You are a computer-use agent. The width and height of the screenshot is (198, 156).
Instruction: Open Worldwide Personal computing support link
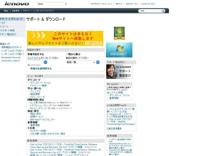11,59
